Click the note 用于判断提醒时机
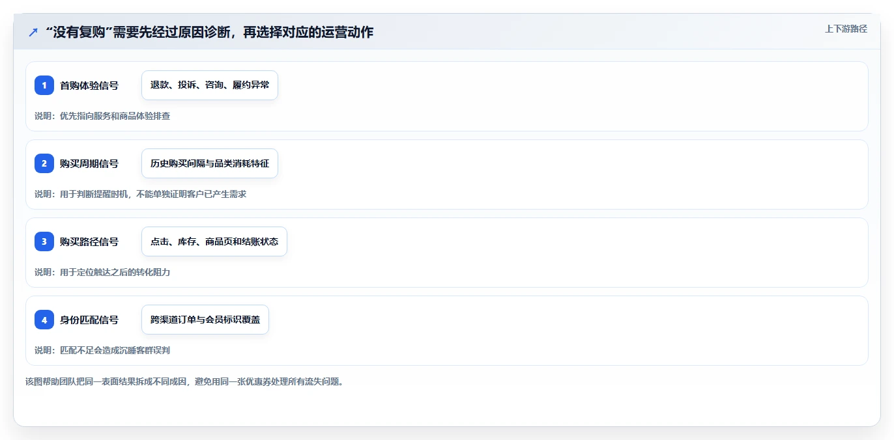894x440 pixels. tap(140, 194)
